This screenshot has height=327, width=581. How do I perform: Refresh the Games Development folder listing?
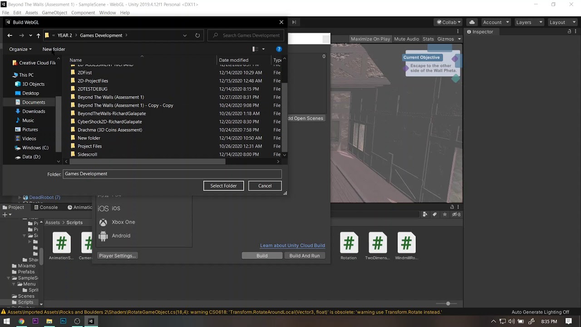click(x=197, y=35)
